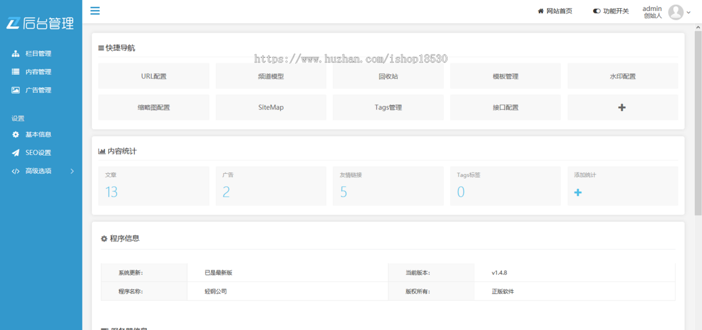Click the 当前版本 label cell
Image resolution: width=702 pixels, height=330 pixels.
coord(431,273)
